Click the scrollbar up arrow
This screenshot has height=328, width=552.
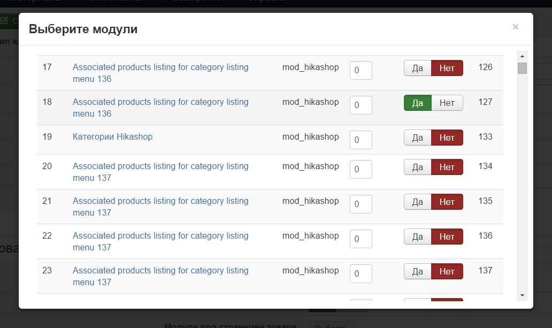click(522, 55)
